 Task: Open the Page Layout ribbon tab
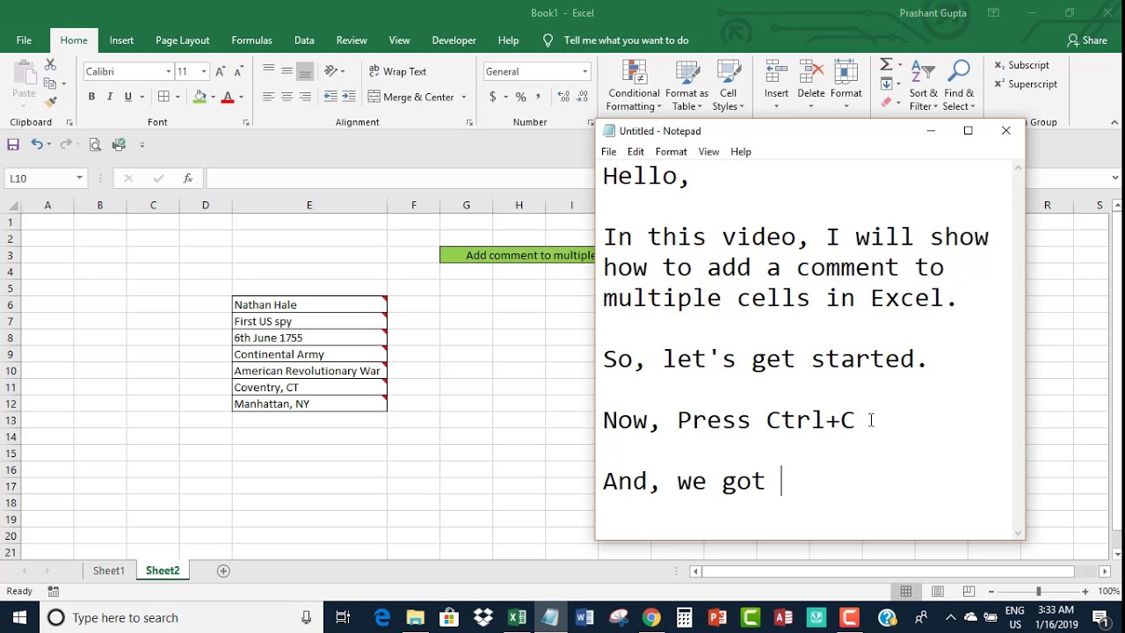coord(182,40)
